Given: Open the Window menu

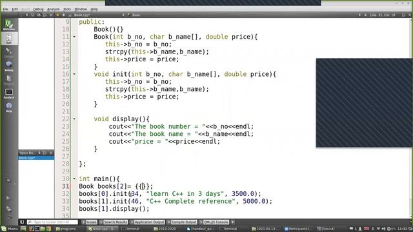Looking at the screenshot, I should point(81,9).
